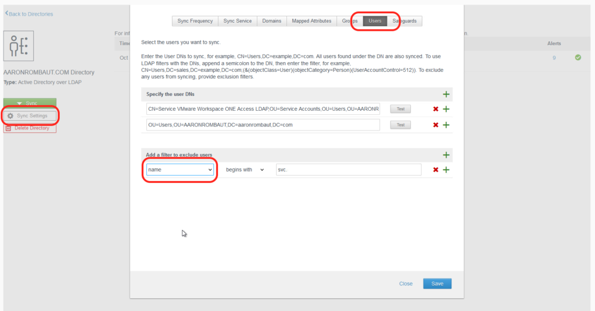Click the Save button
This screenshot has width=595, height=311.
pyautogui.click(x=437, y=284)
